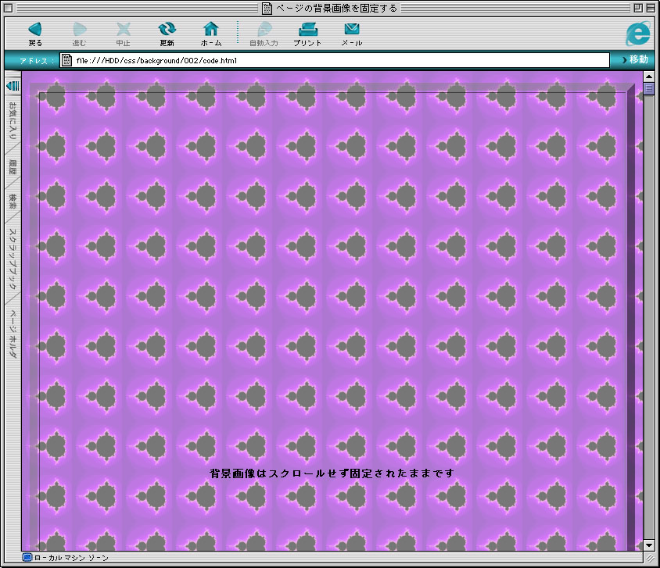Toggle the window collapse box in title bar

[x=650, y=8]
